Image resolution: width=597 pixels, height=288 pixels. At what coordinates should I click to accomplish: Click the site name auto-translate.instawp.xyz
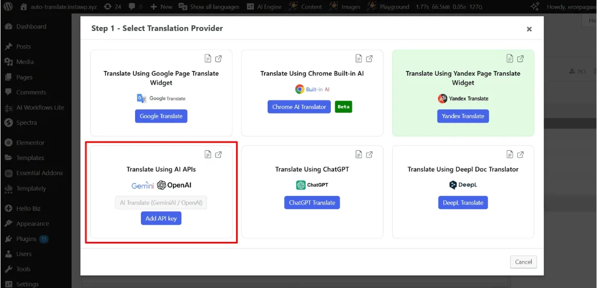(x=59, y=7)
